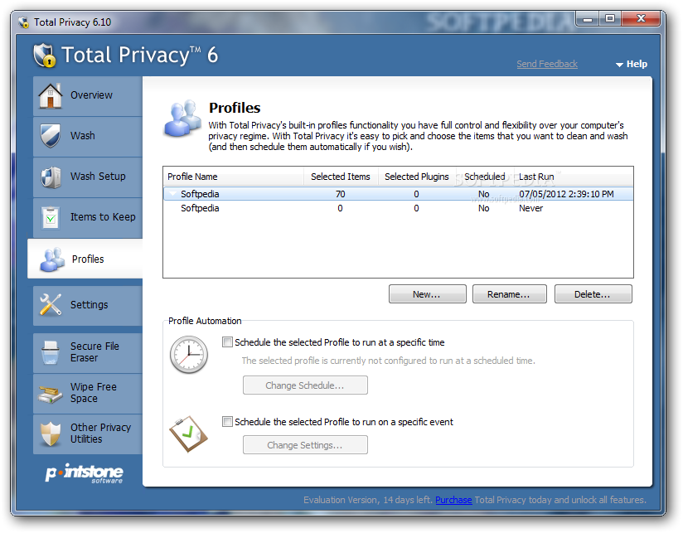Click the Secure File Eraser shredder icon

coord(51,352)
